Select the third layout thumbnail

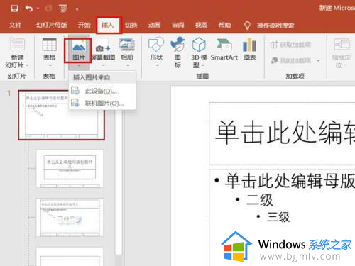(70, 218)
